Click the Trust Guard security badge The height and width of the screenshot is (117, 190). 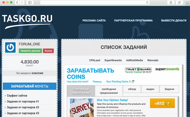[x=138, y=70]
